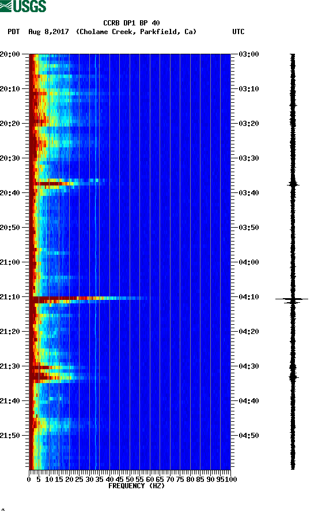Click the 04:50 UTC time label
This screenshot has height=516, width=318.
[x=249, y=435]
